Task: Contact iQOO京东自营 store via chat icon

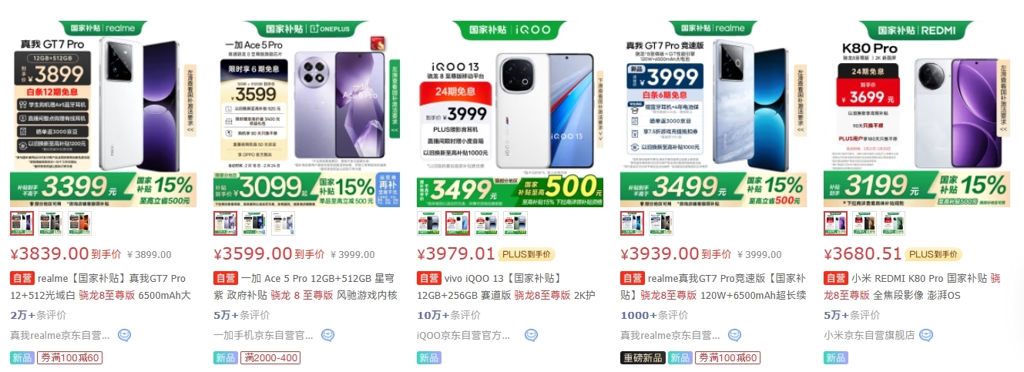Action: 531,335
